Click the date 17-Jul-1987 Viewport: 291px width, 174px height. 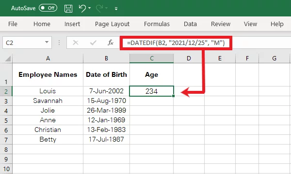click(x=106, y=139)
